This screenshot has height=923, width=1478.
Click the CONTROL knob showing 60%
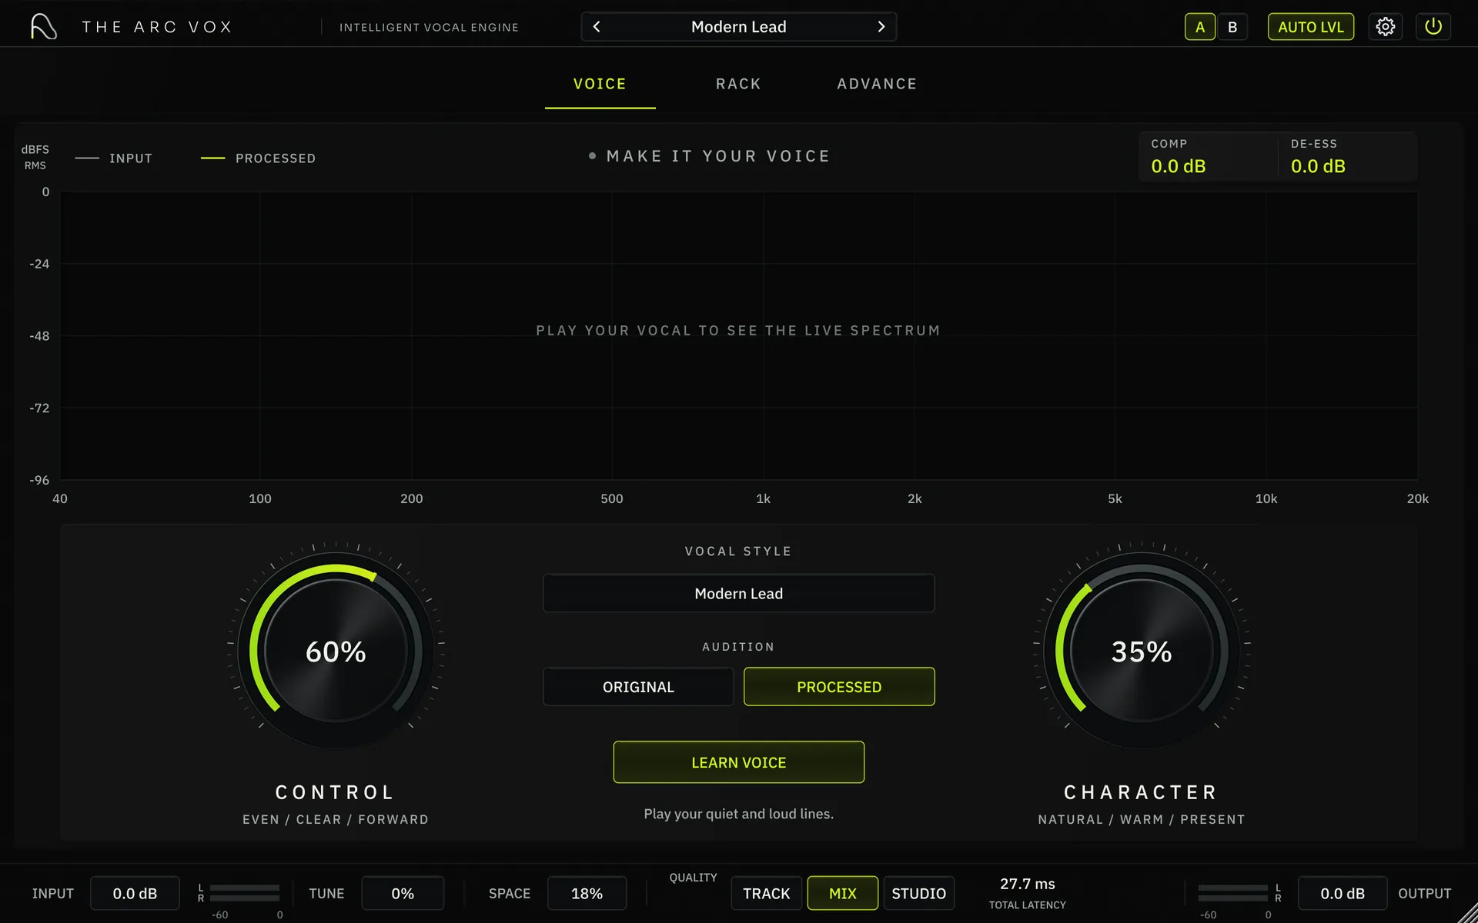pos(336,651)
